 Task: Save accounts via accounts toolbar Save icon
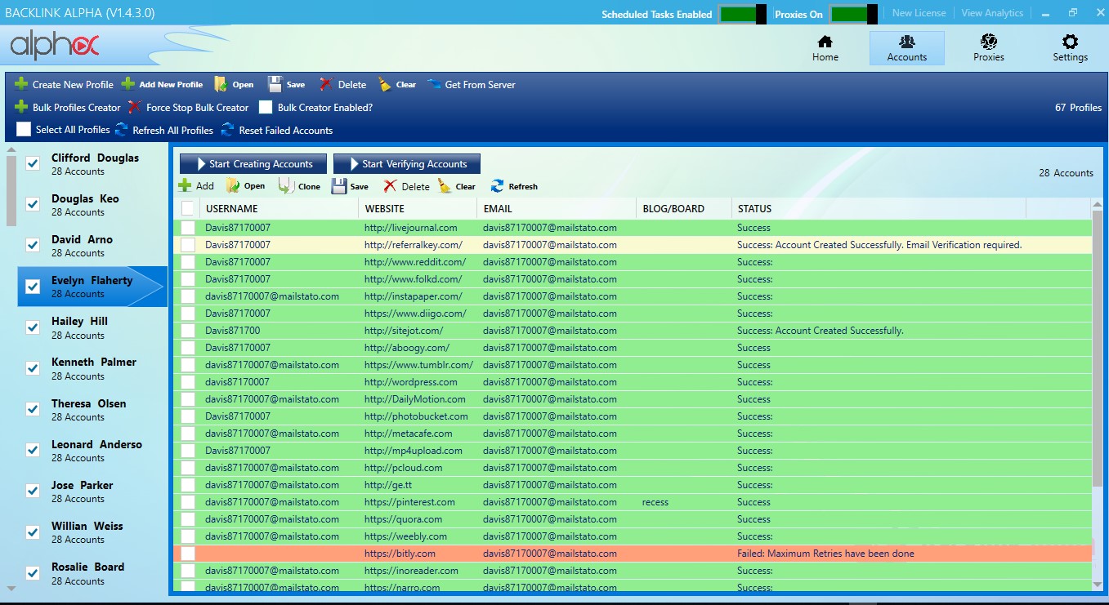click(339, 186)
